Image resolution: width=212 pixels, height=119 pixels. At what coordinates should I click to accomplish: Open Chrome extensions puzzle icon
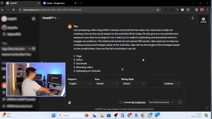click(x=188, y=10)
